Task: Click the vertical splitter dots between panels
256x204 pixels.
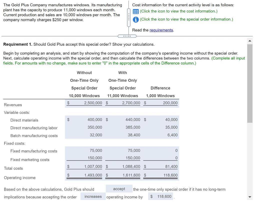Action: tap(129, 17)
